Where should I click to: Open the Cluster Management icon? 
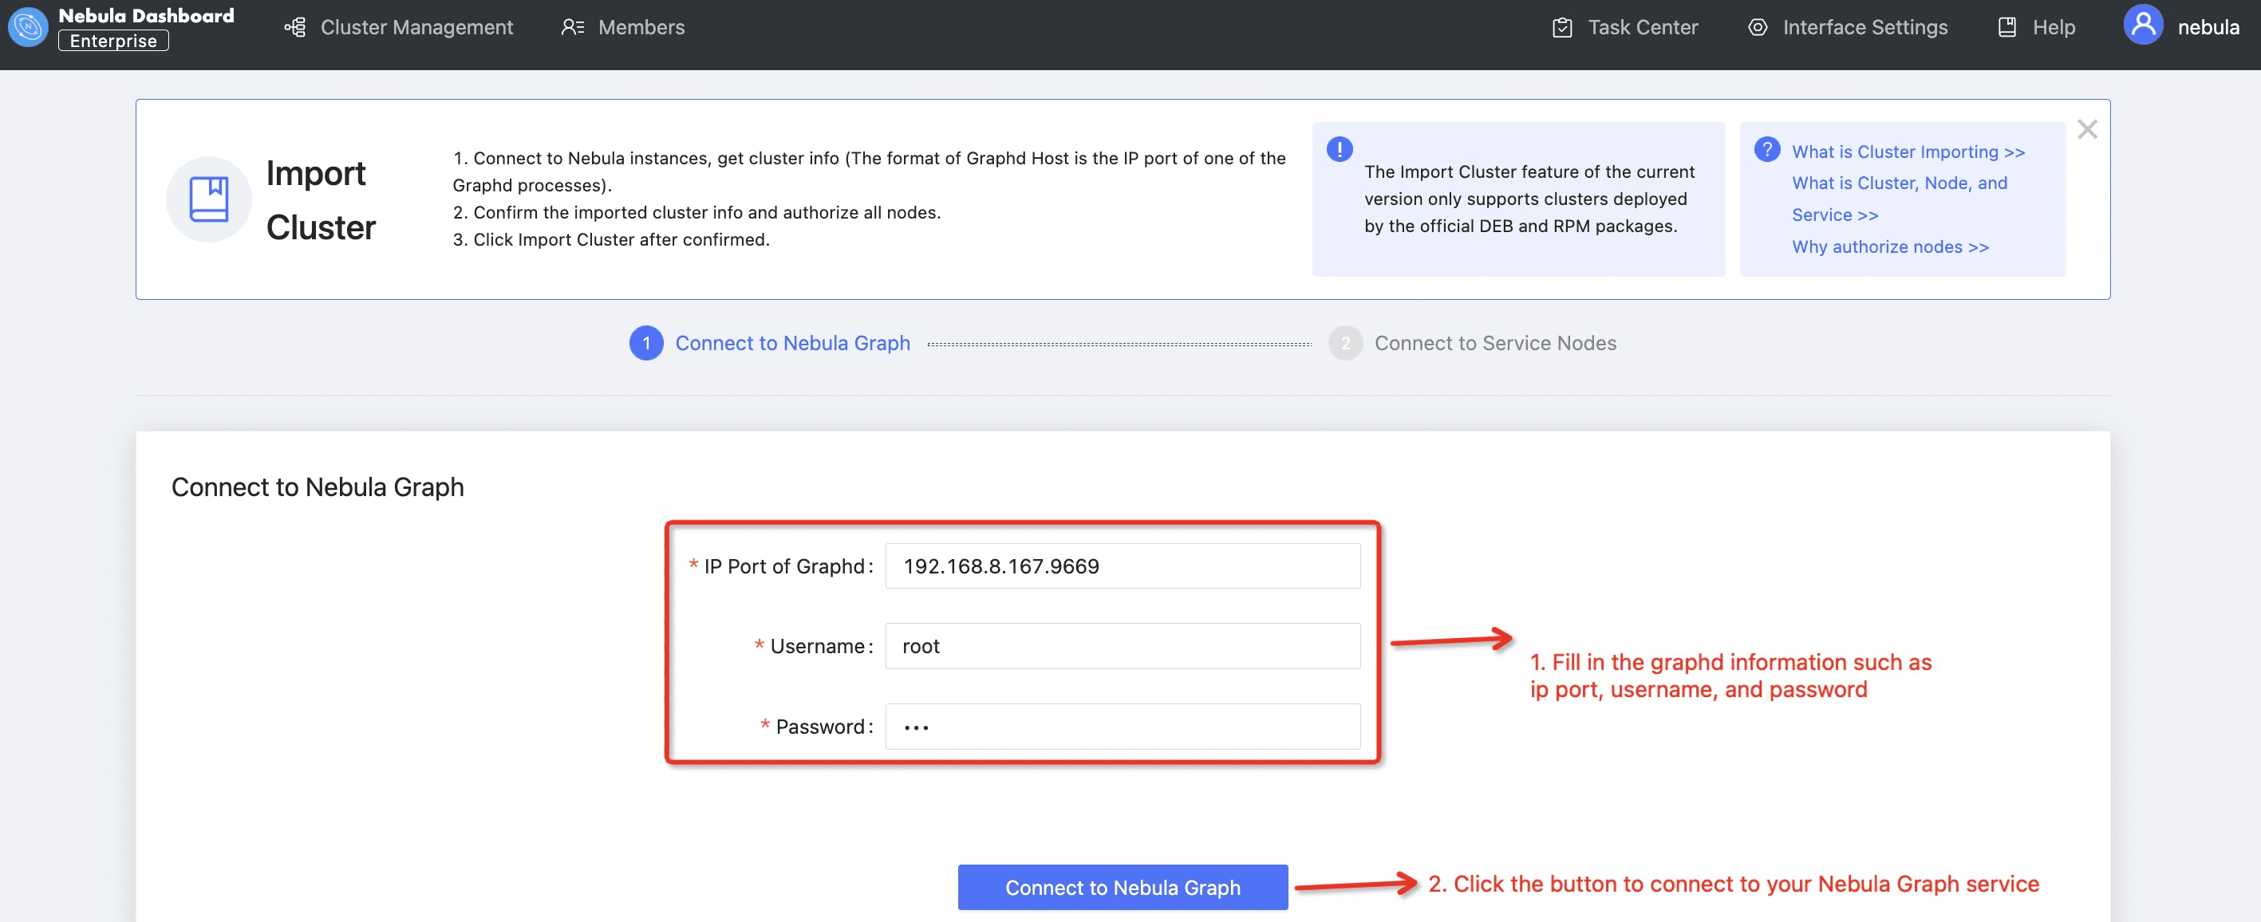coord(294,27)
